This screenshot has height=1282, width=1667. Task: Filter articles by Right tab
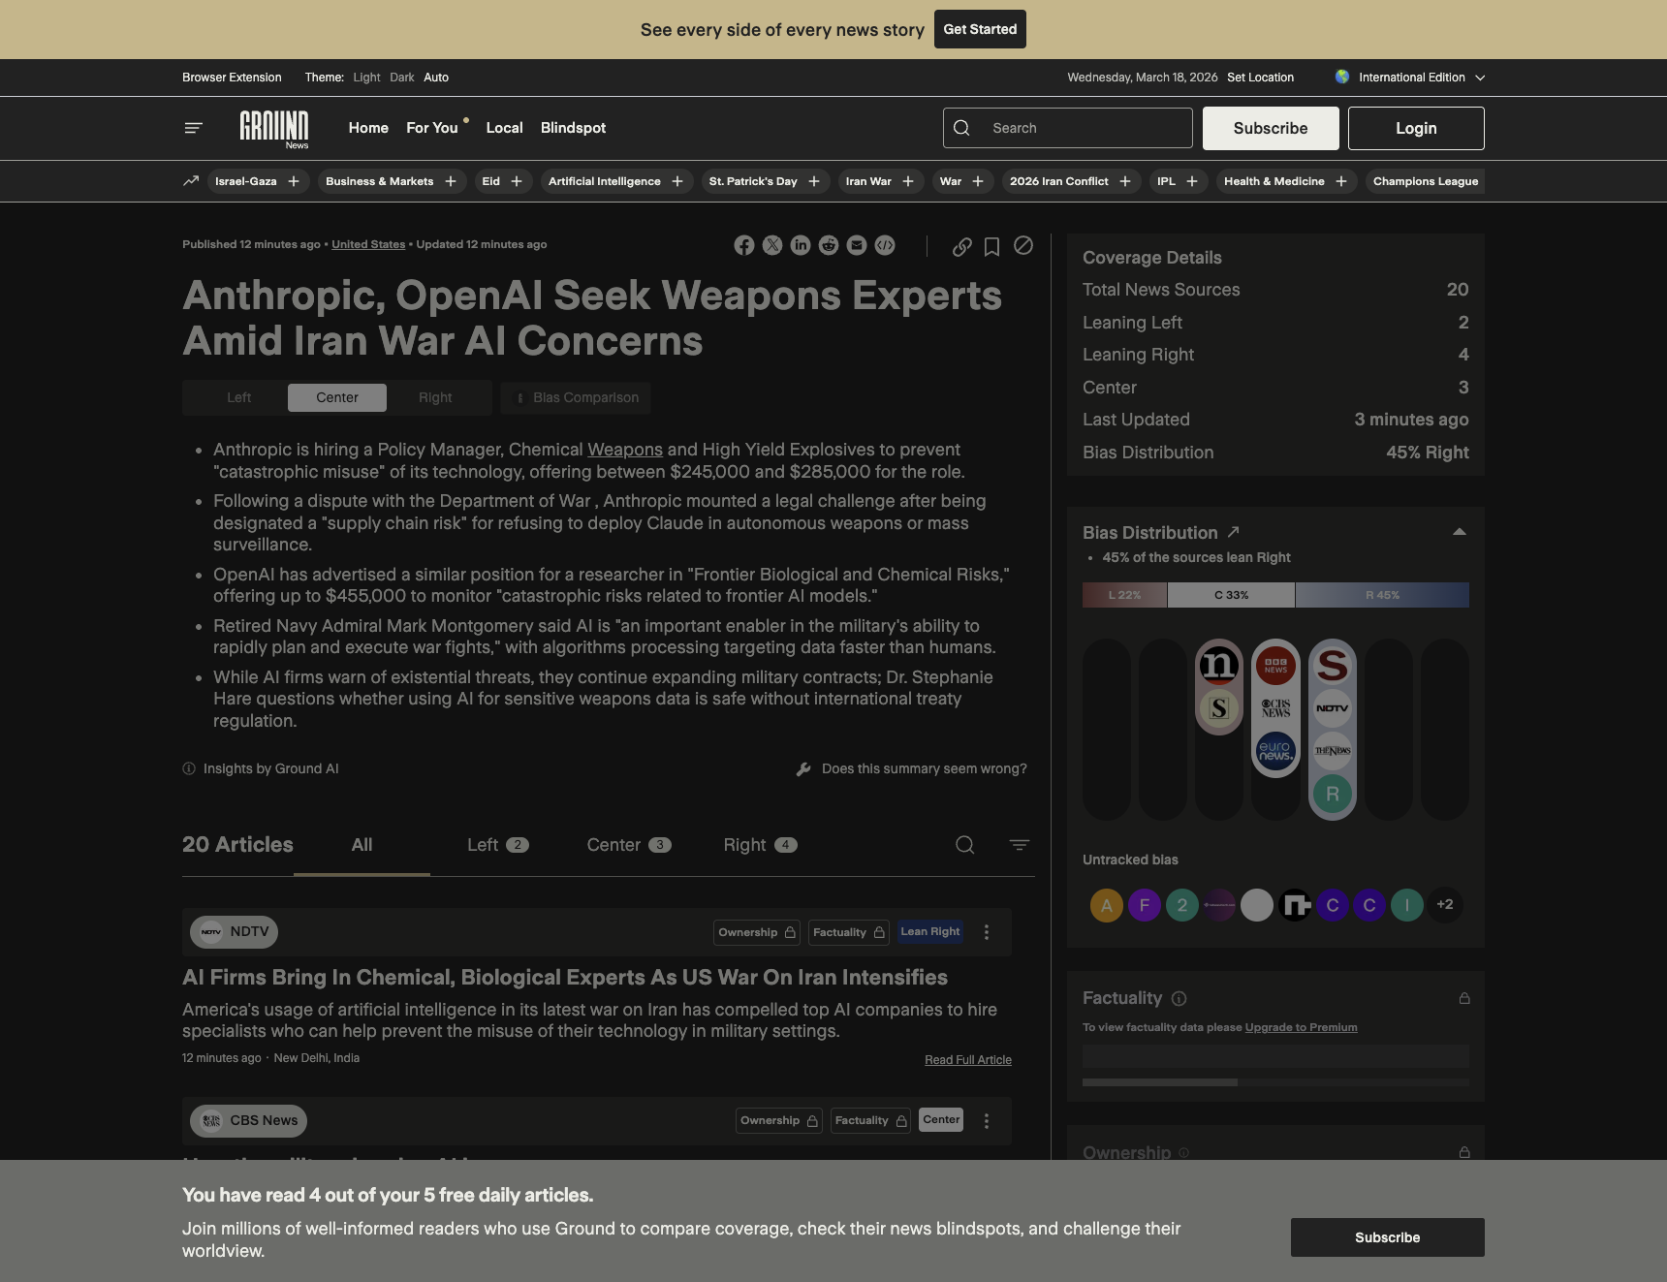[x=760, y=845]
